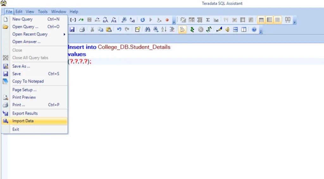Click the bar chart icon
The image size is (324, 179).
pos(216,20)
